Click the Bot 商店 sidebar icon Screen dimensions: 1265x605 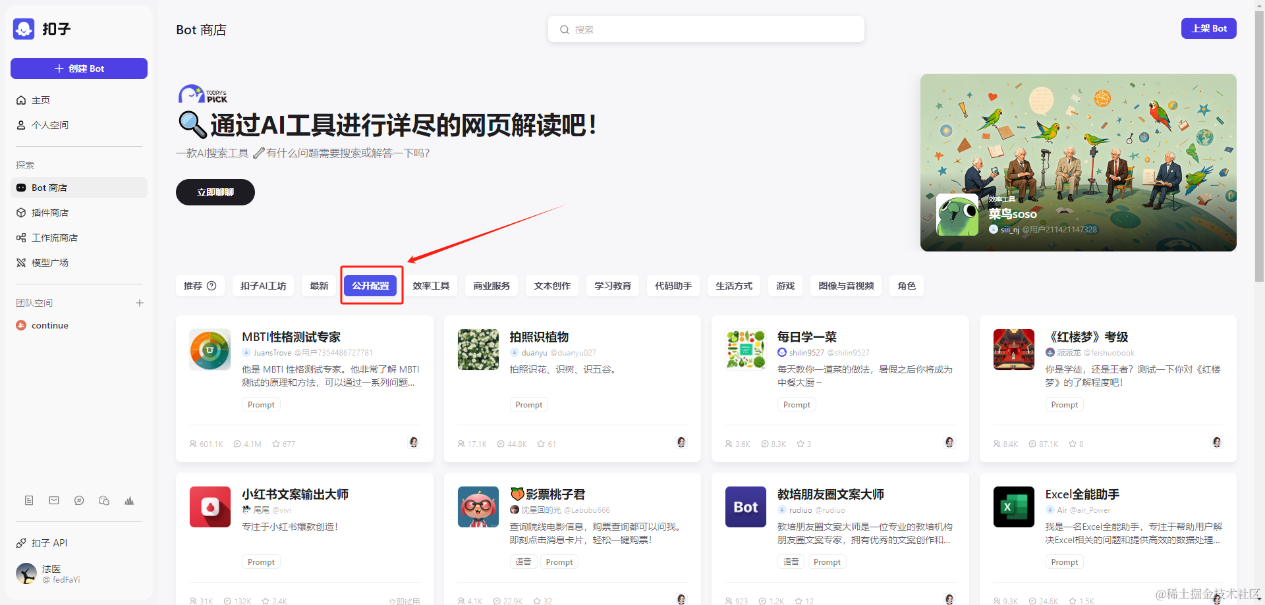[x=21, y=188]
